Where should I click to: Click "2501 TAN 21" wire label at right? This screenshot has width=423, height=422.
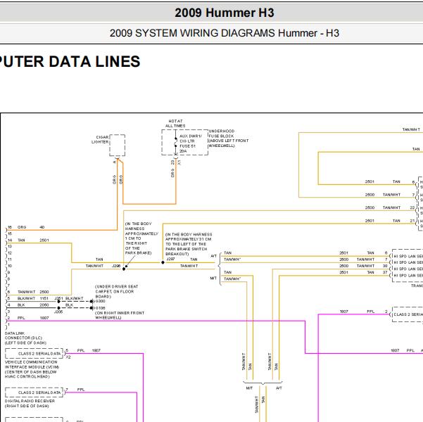point(390,221)
